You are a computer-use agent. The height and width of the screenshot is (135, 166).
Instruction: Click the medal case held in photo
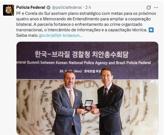(x=89, y=105)
